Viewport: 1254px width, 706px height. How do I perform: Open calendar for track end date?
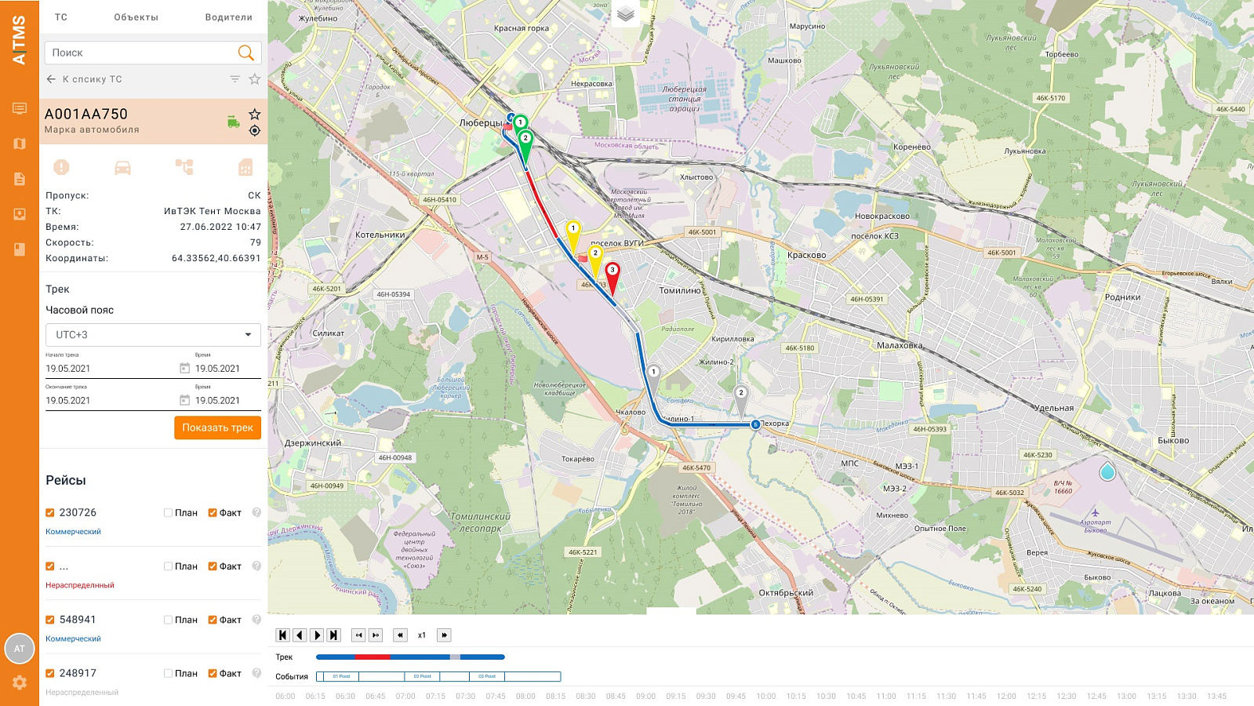pyautogui.click(x=185, y=400)
